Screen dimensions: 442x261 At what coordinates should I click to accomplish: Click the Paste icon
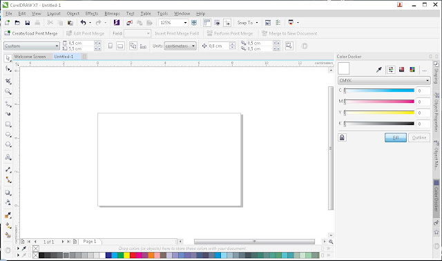point(70,23)
